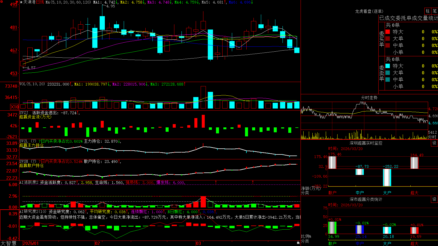Click the teal 中单 sell-order swatch

pyautogui.click(x=388, y=80)
